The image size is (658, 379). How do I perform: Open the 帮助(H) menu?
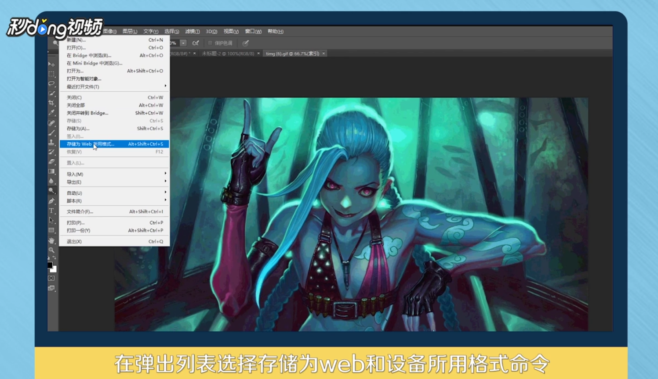(275, 31)
